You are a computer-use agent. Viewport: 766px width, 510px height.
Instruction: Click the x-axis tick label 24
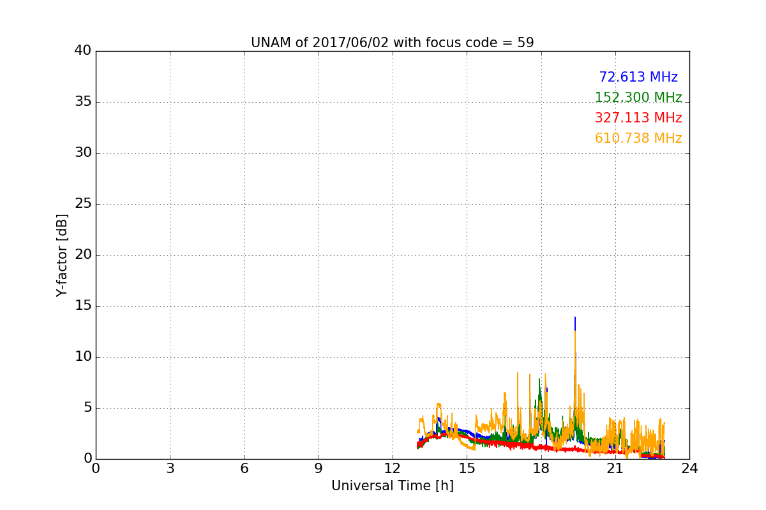click(689, 469)
